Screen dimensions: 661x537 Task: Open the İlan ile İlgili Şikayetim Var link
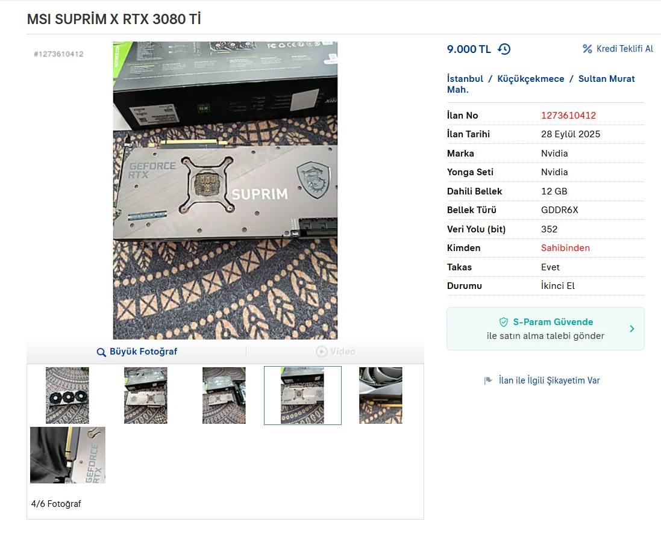pyautogui.click(x=549, y=380)
